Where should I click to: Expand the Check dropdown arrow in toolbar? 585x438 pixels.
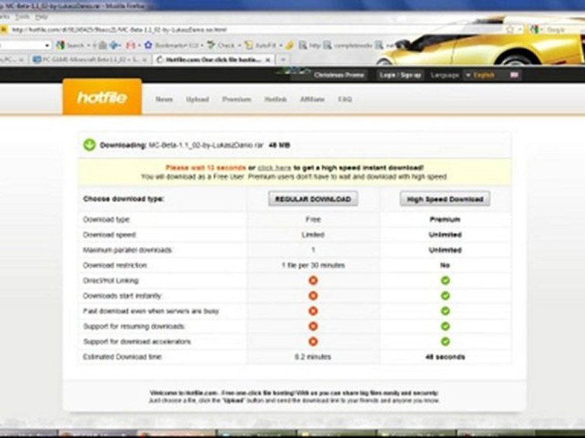(239, 46)
